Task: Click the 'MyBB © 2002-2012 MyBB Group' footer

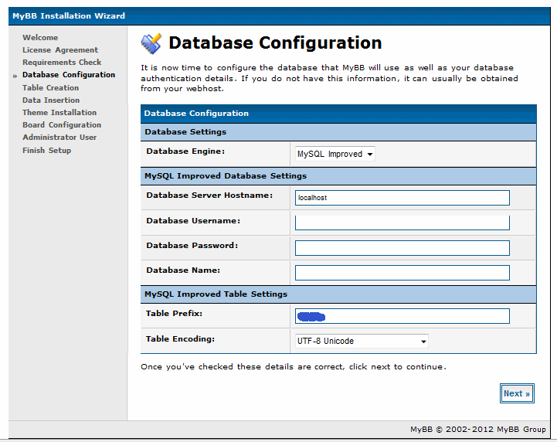Action: 477,429
